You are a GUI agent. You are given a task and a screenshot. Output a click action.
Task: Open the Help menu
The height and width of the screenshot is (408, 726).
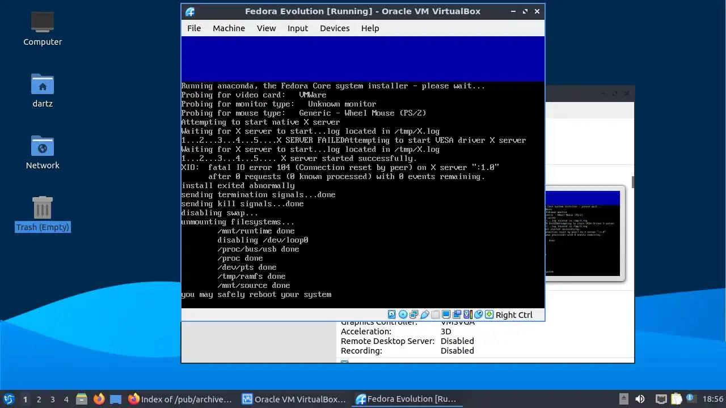370,28
